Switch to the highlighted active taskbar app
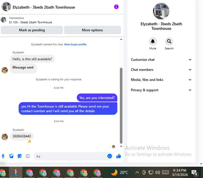Image resolution: width=203 pixels, height=178 pixels. pos(15,172)
